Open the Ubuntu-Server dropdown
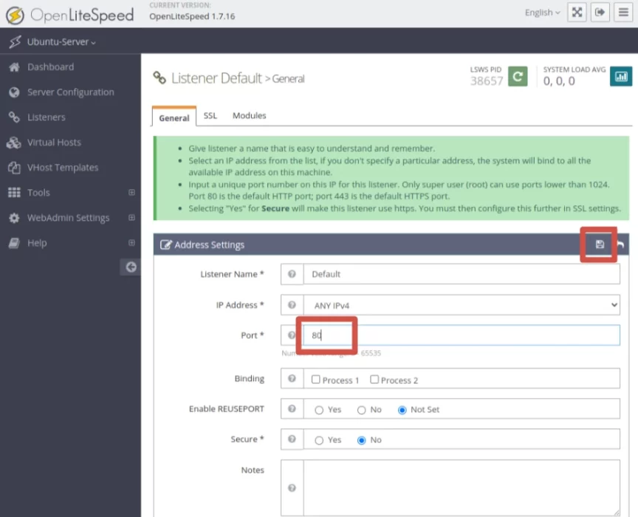The image size is (638, 517). click(61, 42)
